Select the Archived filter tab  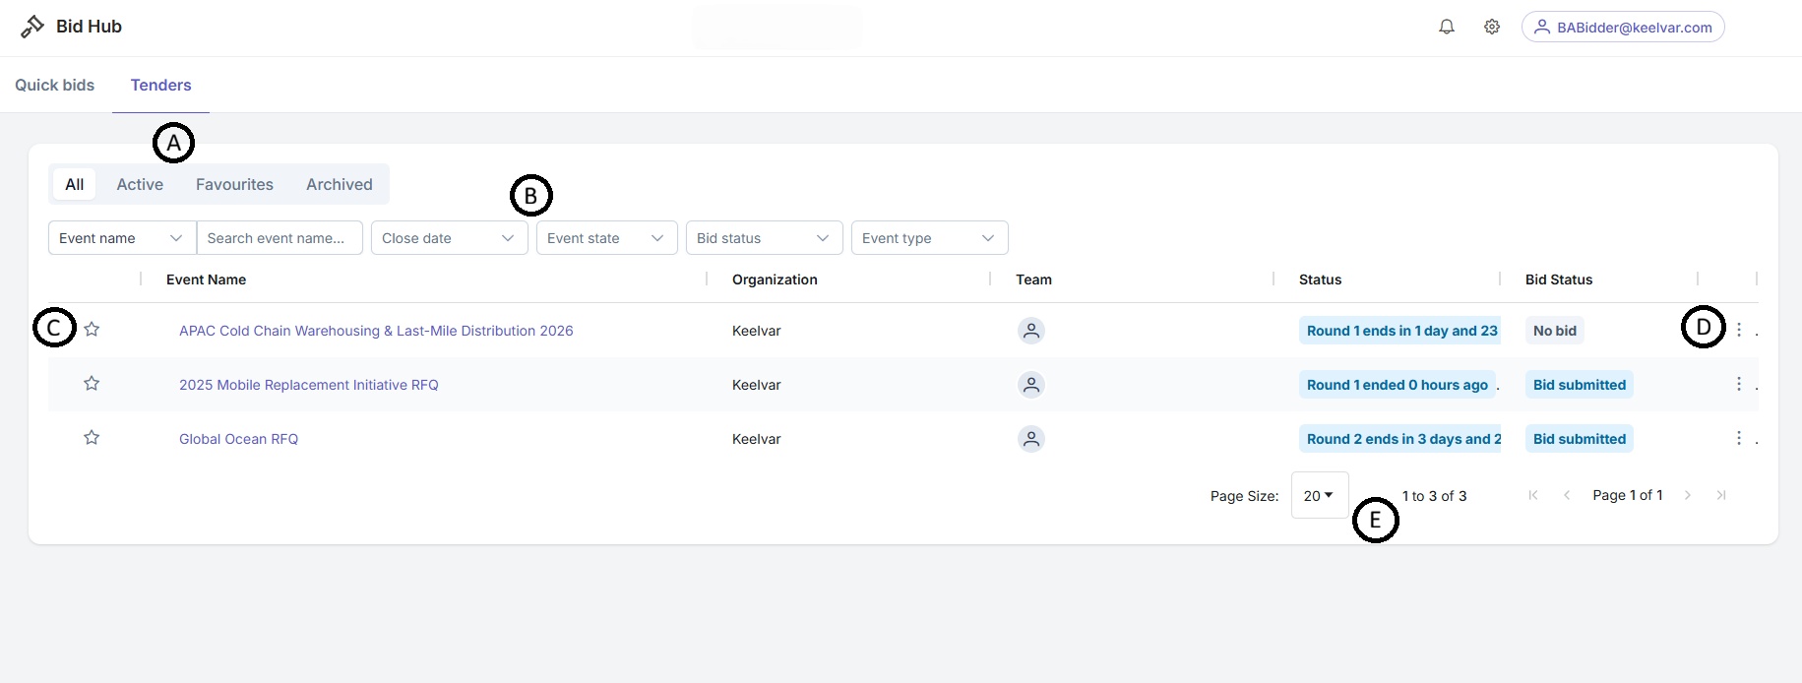340,184
